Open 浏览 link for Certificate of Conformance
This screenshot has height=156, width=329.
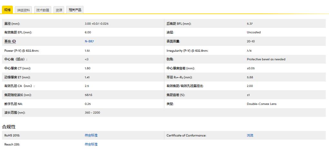click(x=250, y=135)
